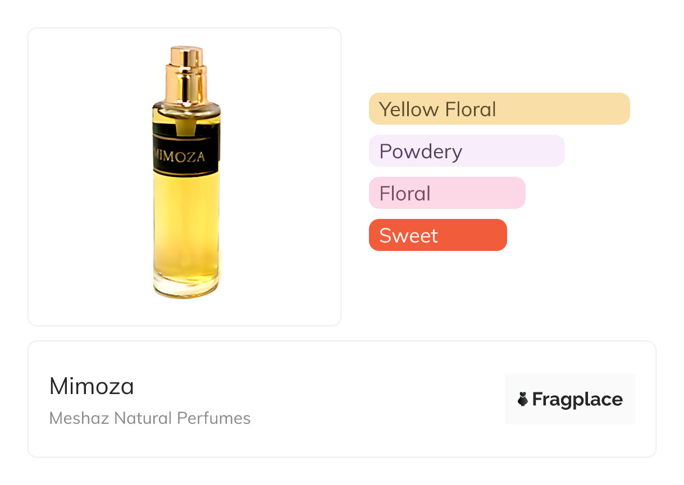Click the 'Powdery' label text
Image resolution: width=684 pixels, height=485 pixels.
click(421, 152)
